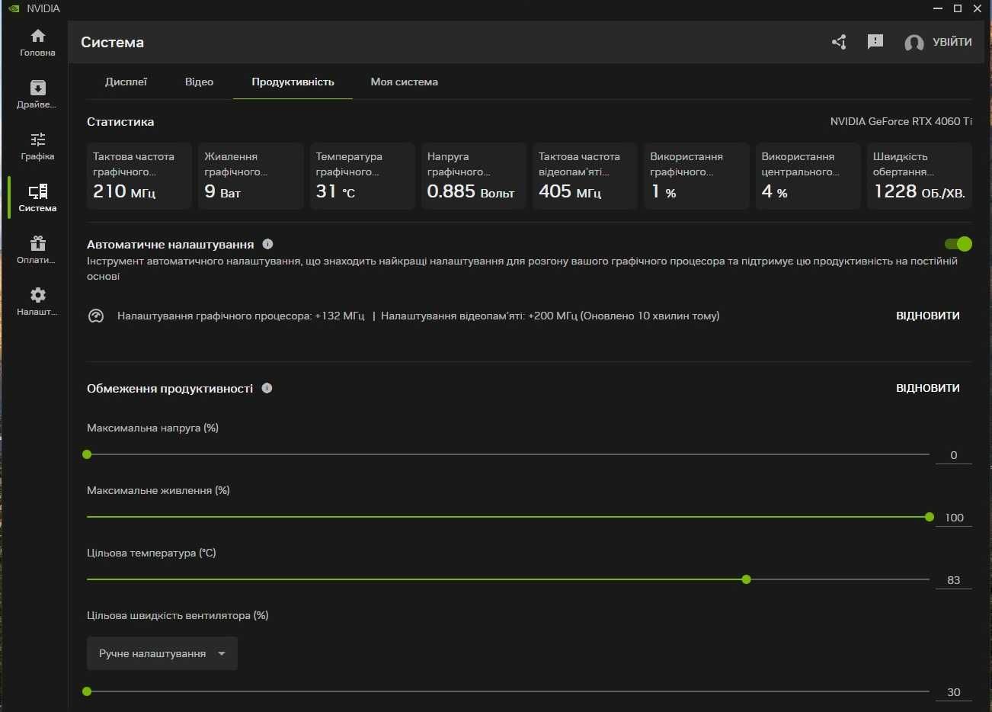Click Налаштування відеопам'яті: +200 МГц text
The image size is (992, 712).
pos(479,316)
